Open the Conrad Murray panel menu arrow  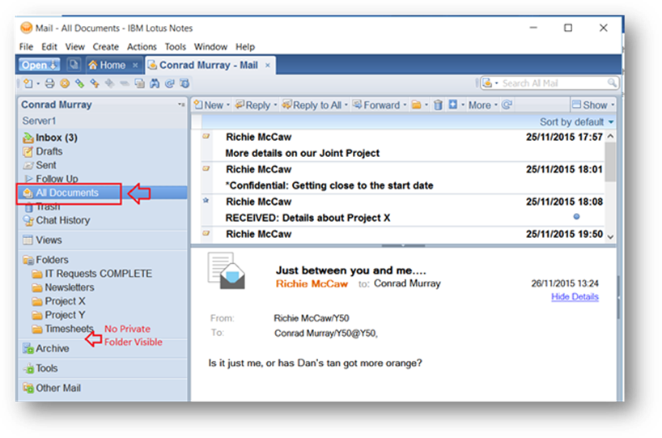[x=181, y=104]
